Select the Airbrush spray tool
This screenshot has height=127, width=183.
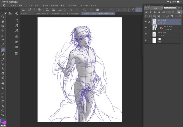pyautogui.click(x=3, y=64)
